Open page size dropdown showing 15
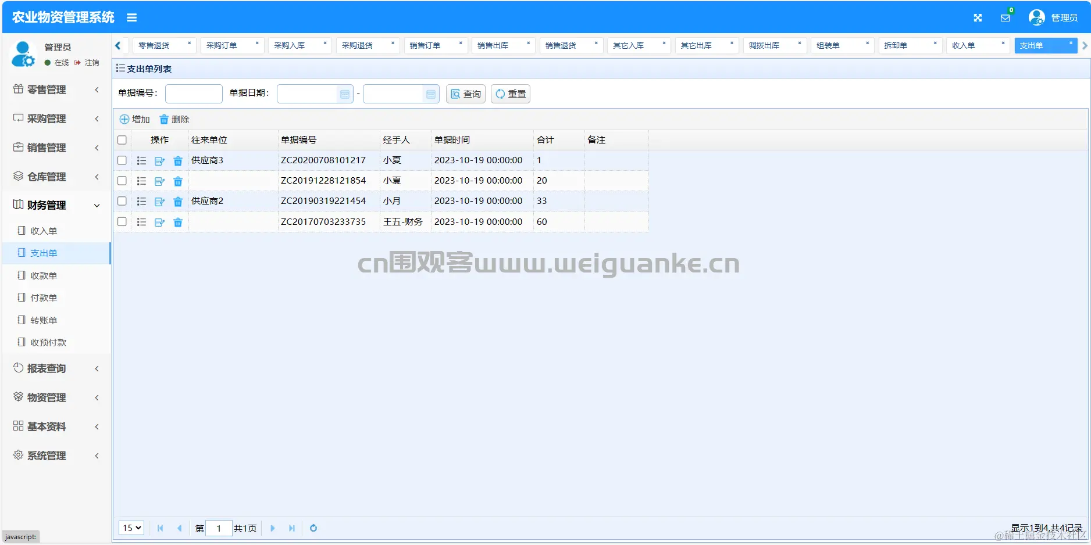Viewport: 1091px width, 545px height. 131,528
